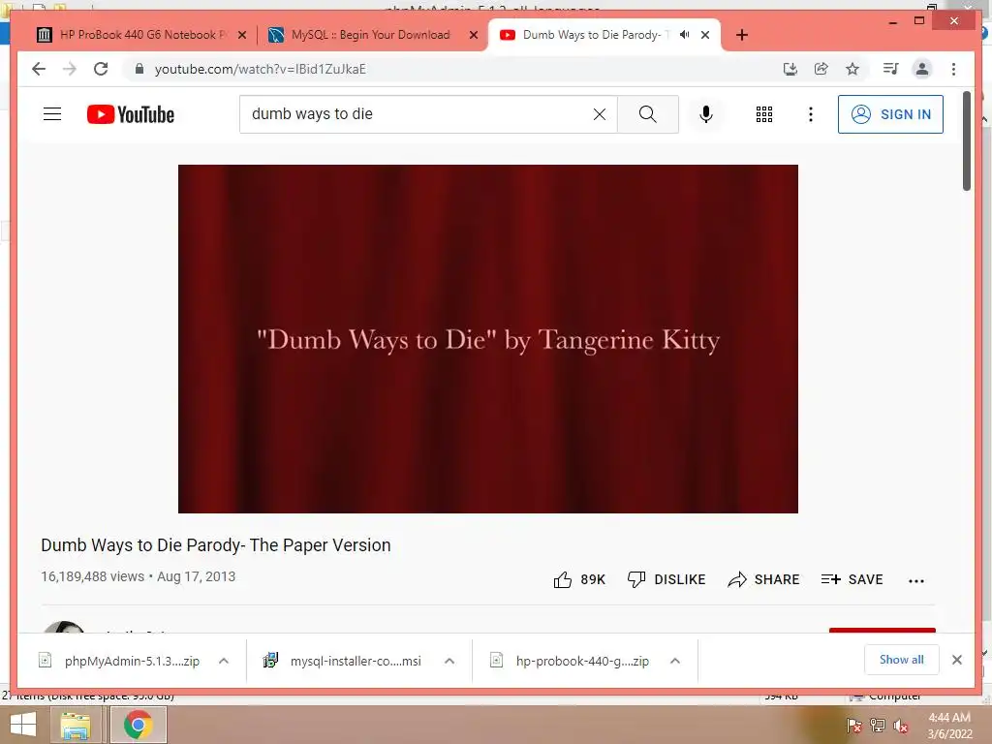This screenshot has width=992, height=744.
Task: Sign in to YouTube
Action: pyautogui.click(x=890, y=114)
